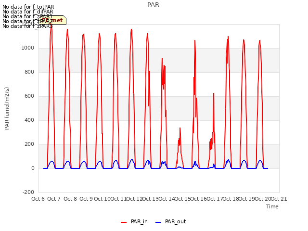Click the x-axis date label Oct 6
Viewport: 308px width, 231px height.
pos(38,199)
